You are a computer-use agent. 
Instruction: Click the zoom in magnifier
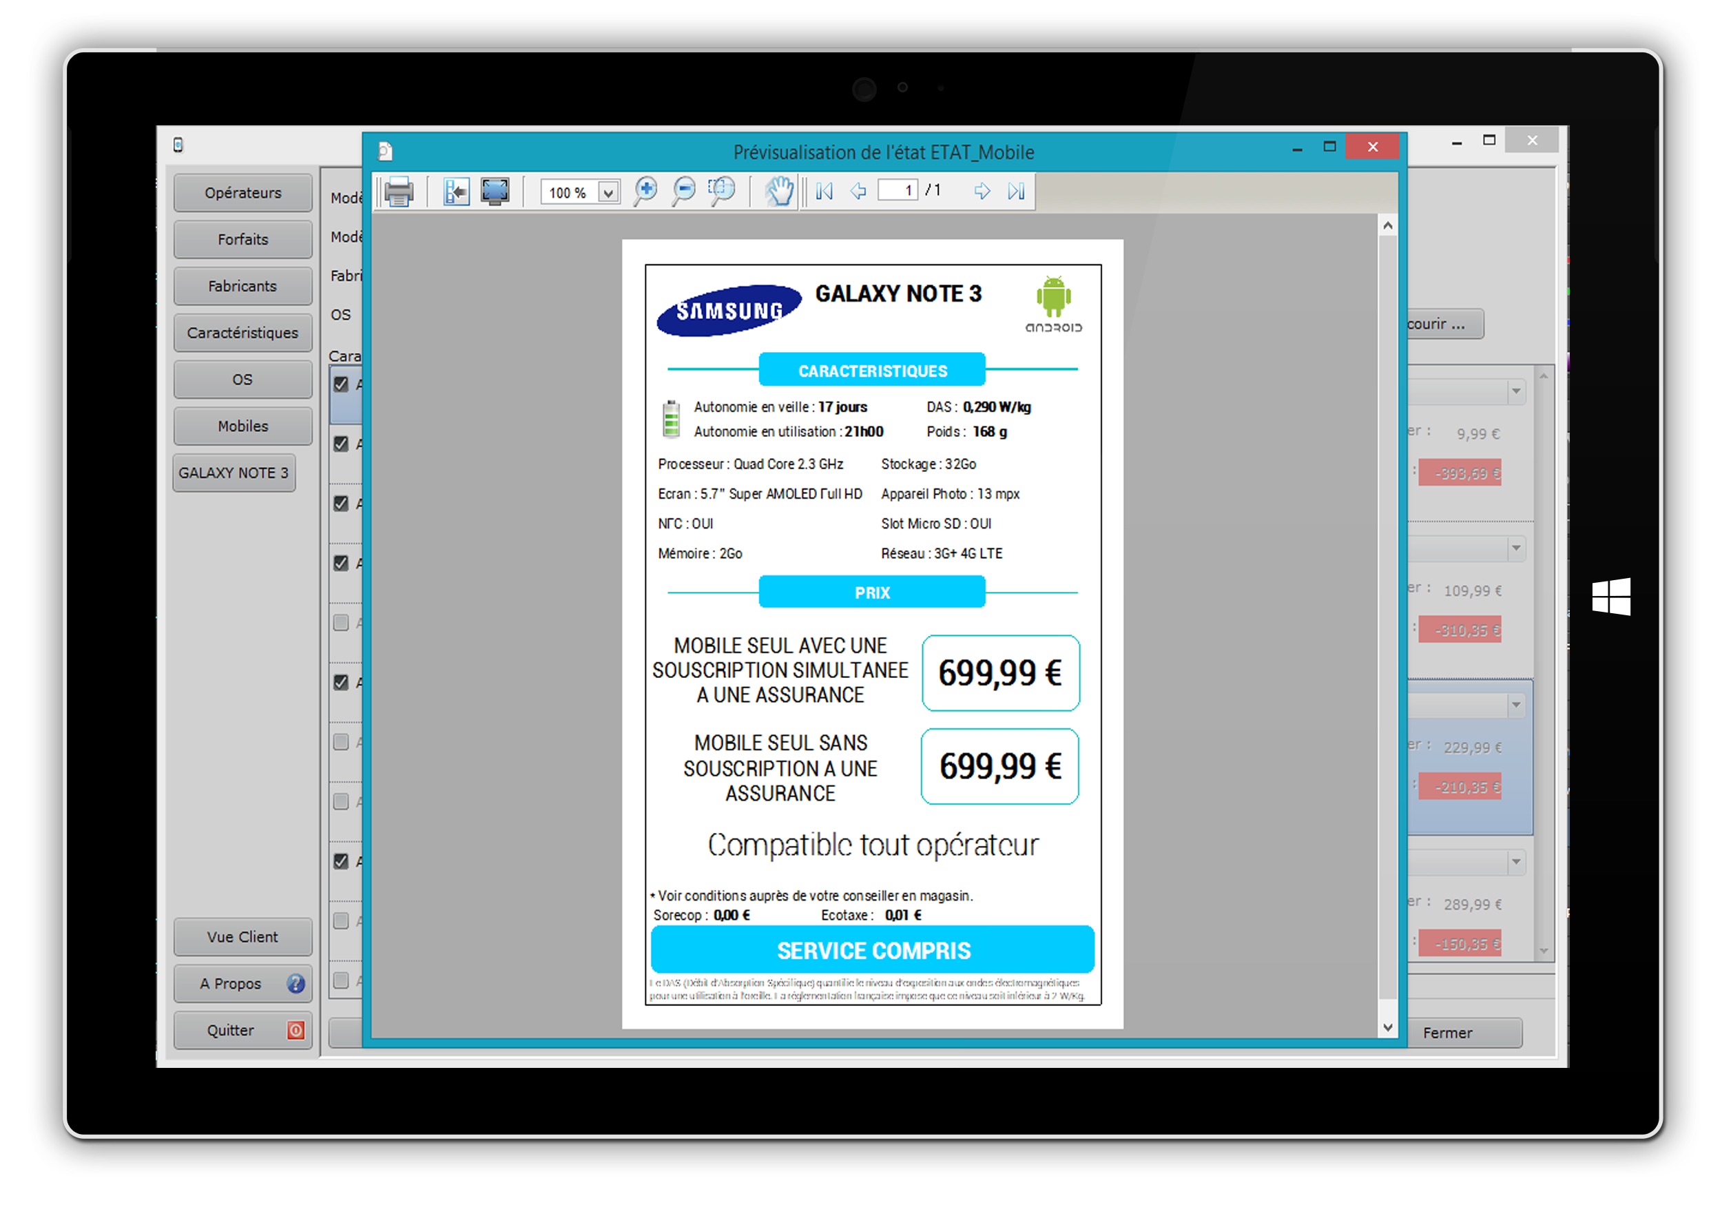coord(645,192)
